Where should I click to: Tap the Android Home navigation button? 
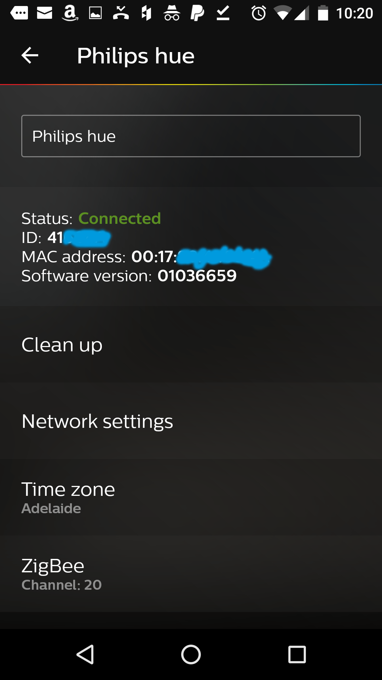click(x=191, y=654)
